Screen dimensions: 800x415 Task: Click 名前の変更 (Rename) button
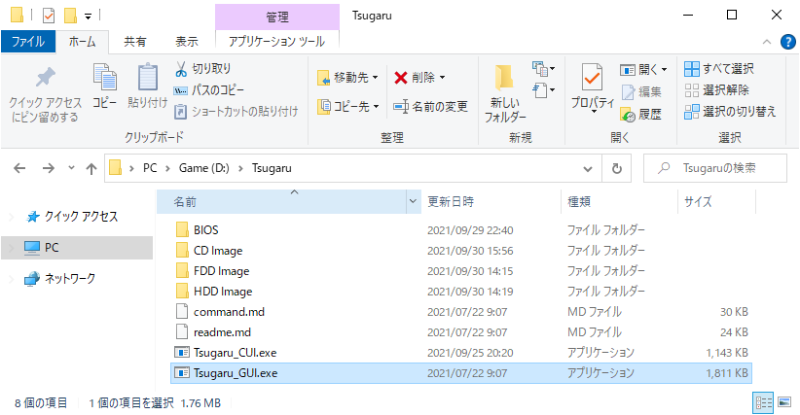pos(430,107)
